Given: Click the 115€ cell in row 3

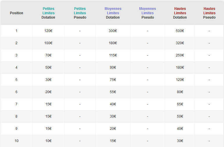Looking at the screenshot, I should pos(113,55).
